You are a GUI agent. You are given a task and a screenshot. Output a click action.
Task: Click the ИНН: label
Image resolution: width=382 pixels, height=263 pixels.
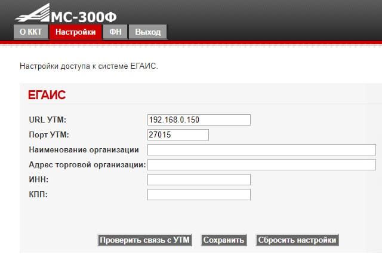coord(38,179)
